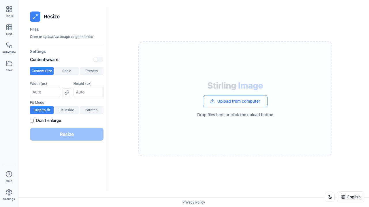This screenshot has width=369, height=207.
Task: Switch to the Scale tab
Action: [x=67, y=71]
